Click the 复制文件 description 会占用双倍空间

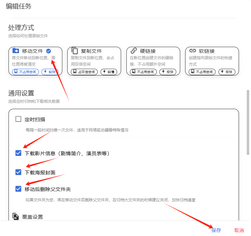tap(92, 61)
